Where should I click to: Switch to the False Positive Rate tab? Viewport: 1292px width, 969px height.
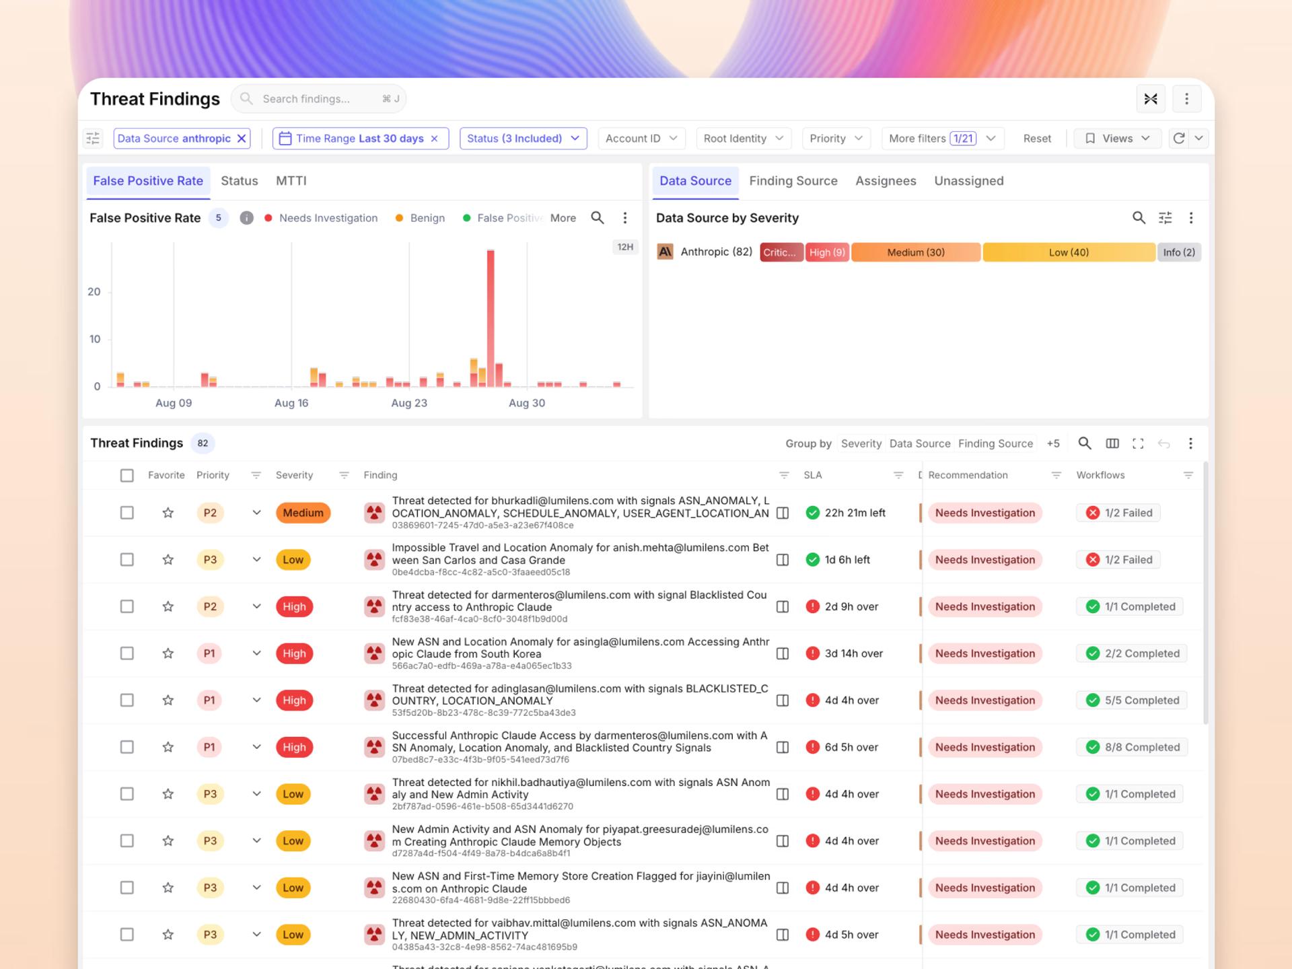[148, 181]
